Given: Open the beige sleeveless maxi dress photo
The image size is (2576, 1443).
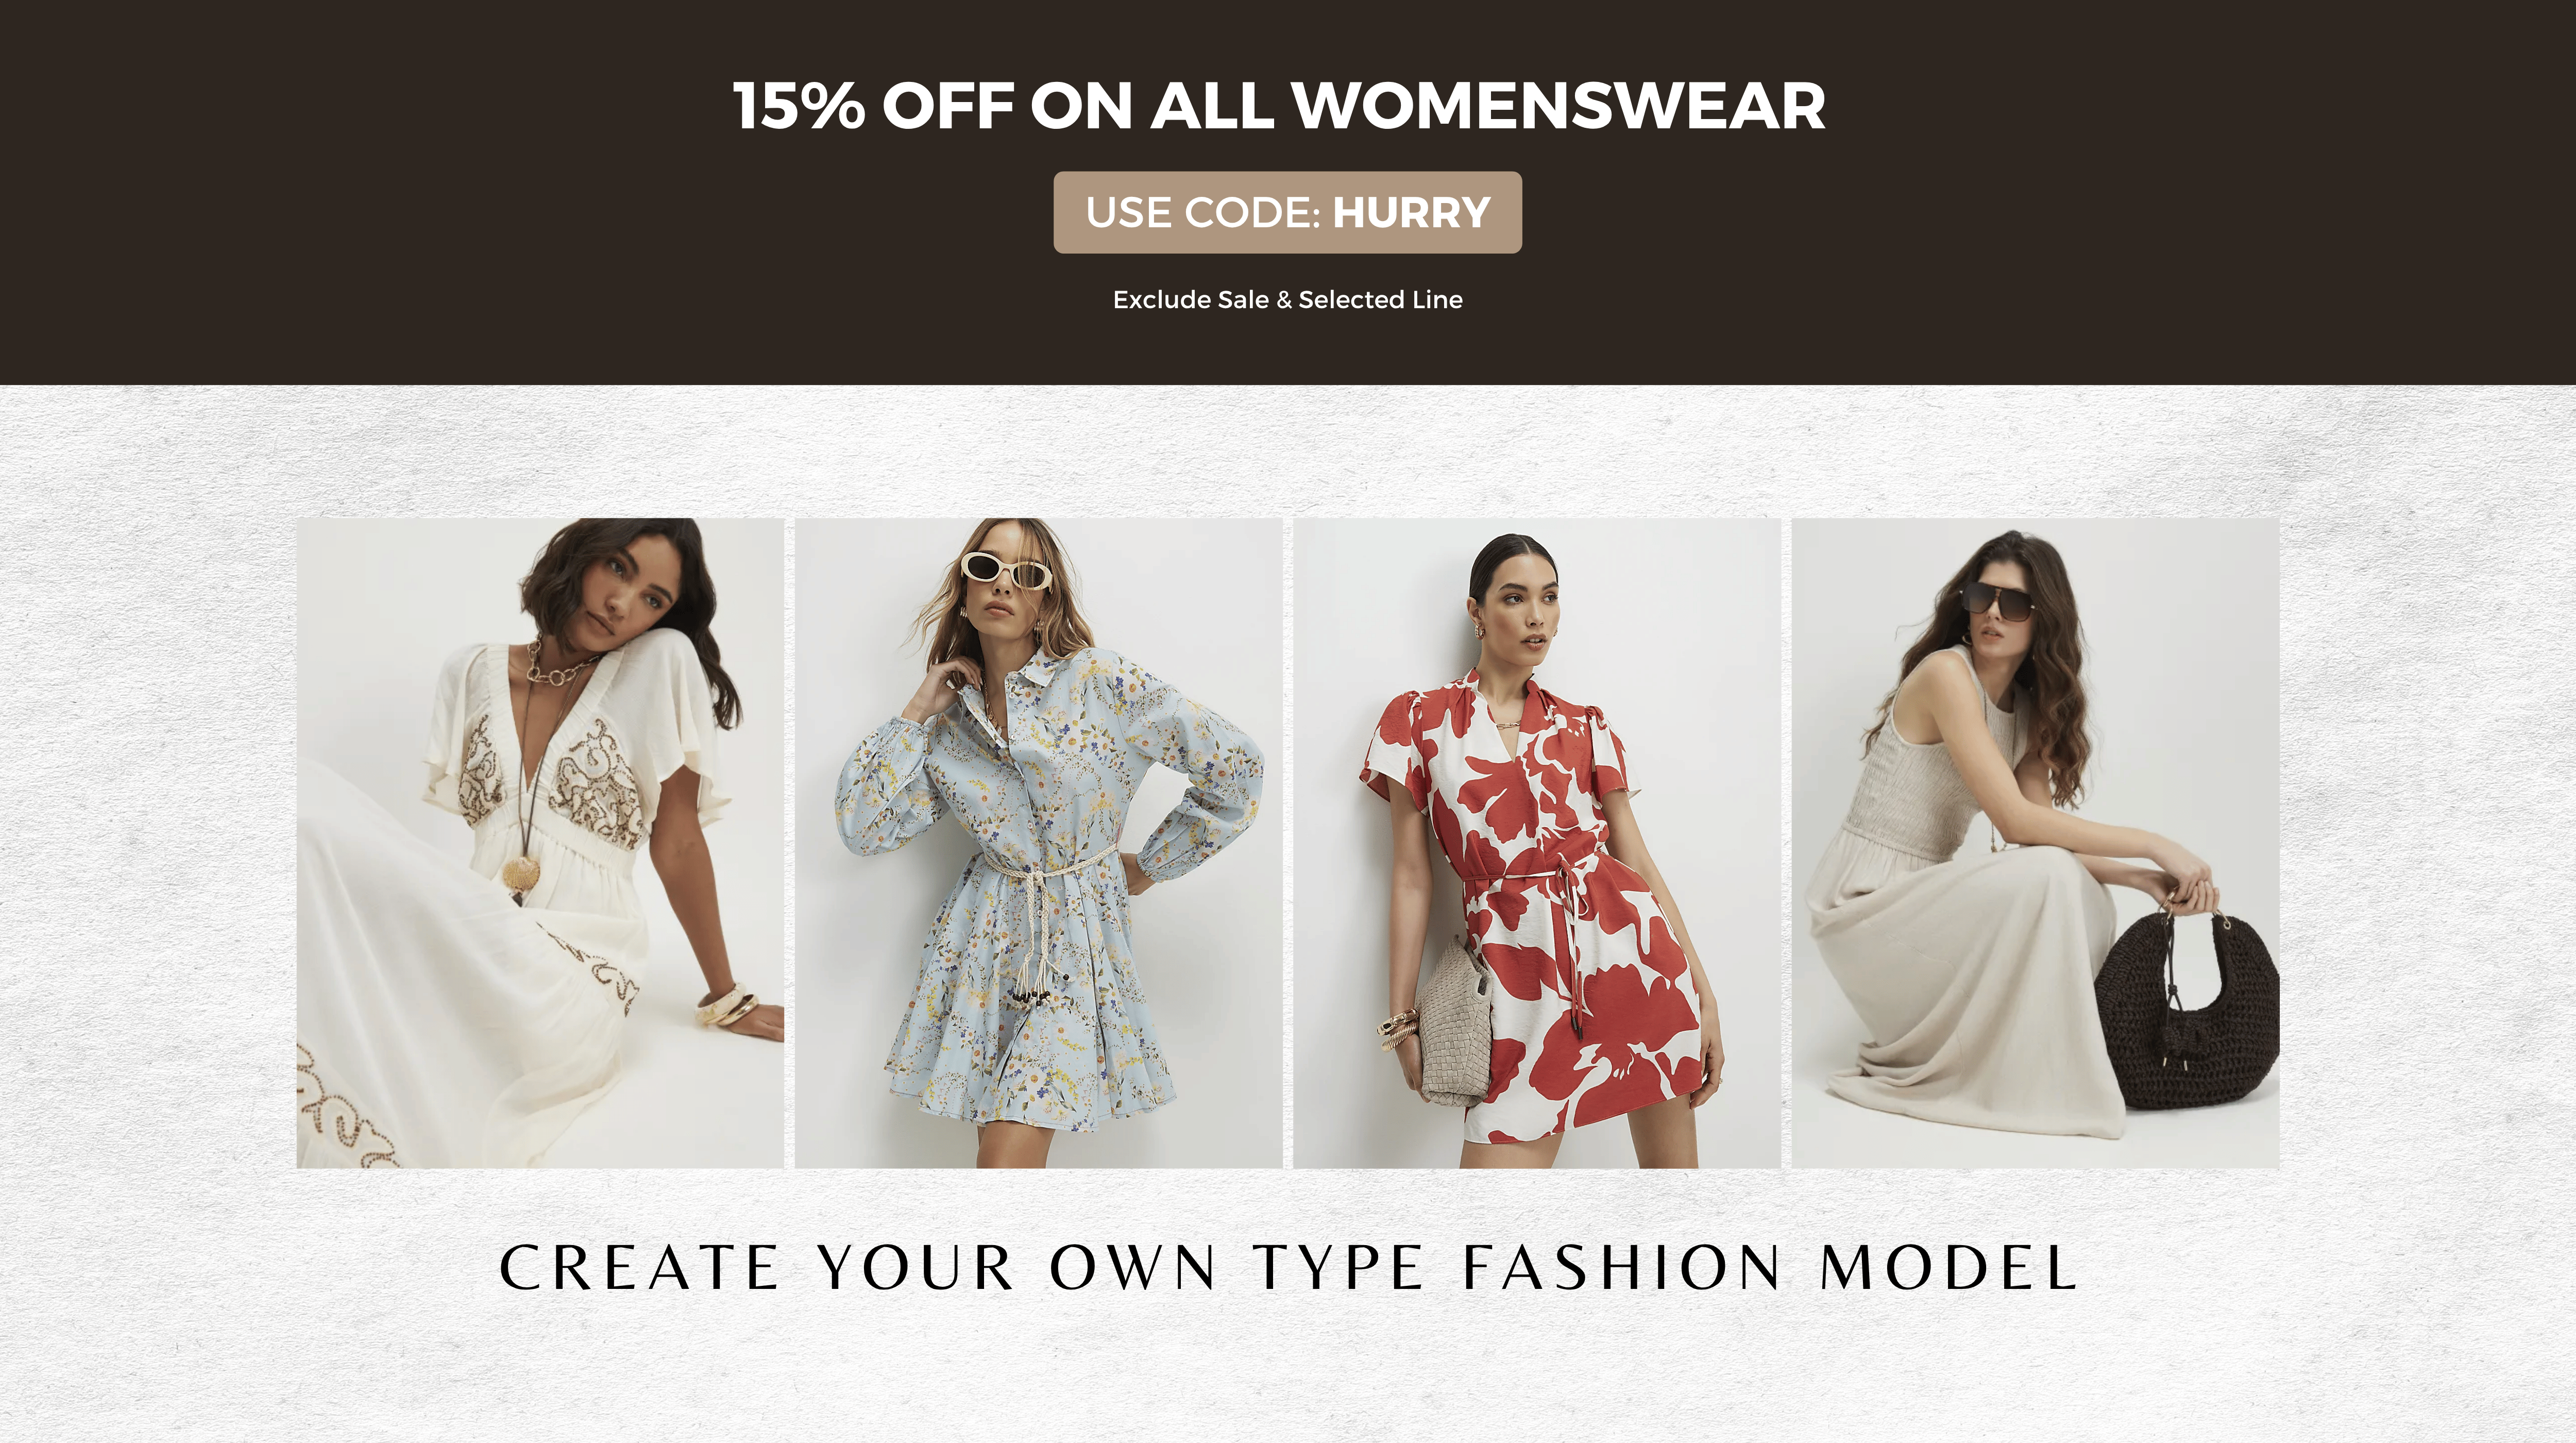Looking at the screenshot, I should (2035, 842).
